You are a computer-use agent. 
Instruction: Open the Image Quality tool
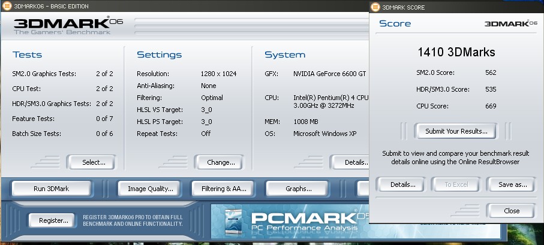click(x=149, y=189)
